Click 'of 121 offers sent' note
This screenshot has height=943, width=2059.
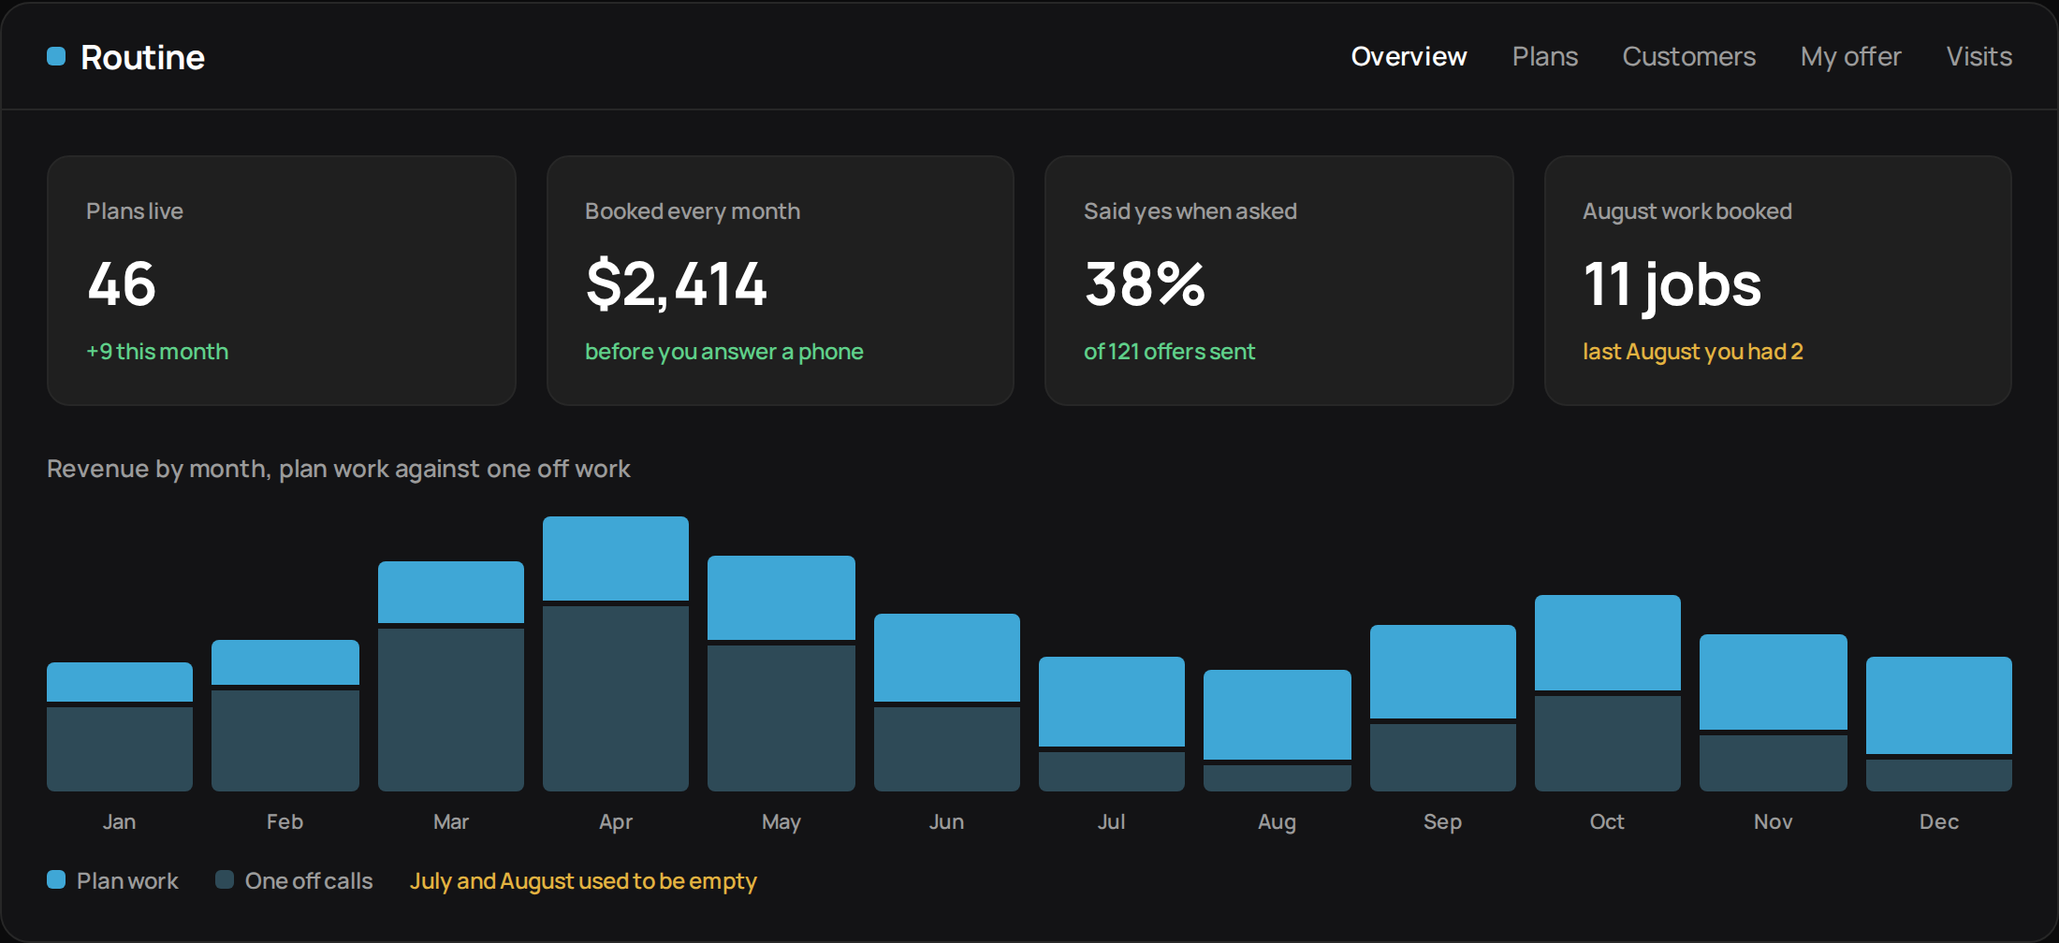coord(1169,352)
